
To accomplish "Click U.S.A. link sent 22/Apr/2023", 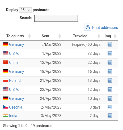I will 14,89.
